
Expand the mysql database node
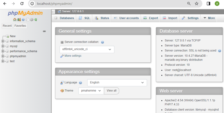tap(3, 46)
